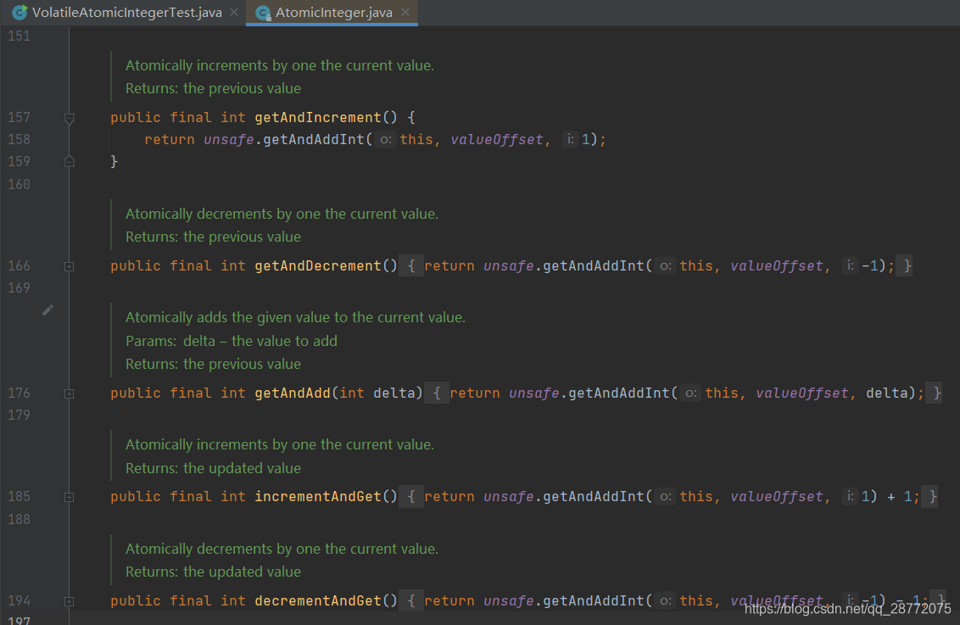This screenshot has width=960, height=625.
Task: Click the first 'Atomically increments by one the current value.' comment
Action: click(280, 65)
